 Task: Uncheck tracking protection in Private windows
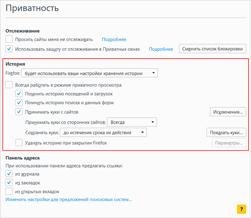click(9, 49)
